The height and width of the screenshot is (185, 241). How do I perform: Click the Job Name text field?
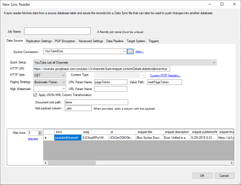(57, 31)
